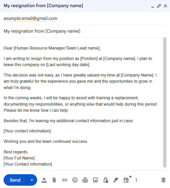This screenshot has width=170, height=188.
Task: Edit the subject line field
Action: pos(42,31)
